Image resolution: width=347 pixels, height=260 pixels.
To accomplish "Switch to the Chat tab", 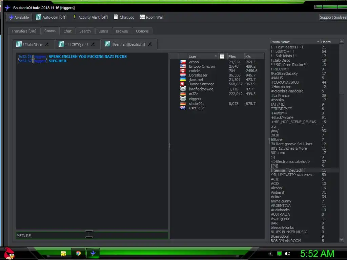I will point(67,31).
